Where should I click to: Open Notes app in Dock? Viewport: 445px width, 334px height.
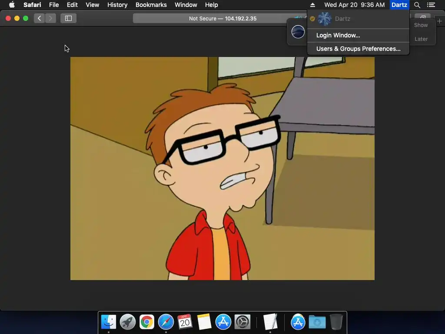coord(204,322)
